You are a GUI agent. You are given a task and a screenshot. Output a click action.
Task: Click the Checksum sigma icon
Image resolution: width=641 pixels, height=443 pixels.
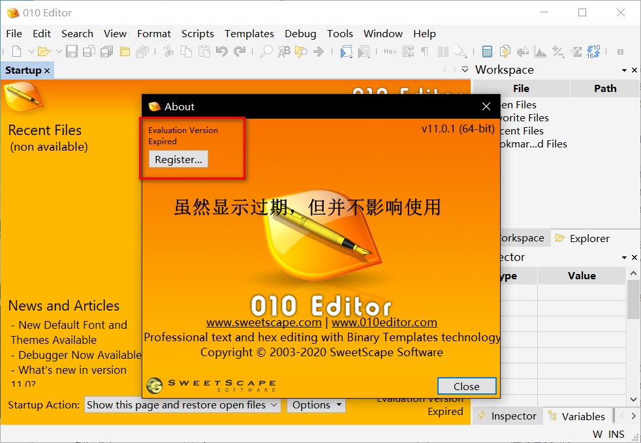pos(576,52)
